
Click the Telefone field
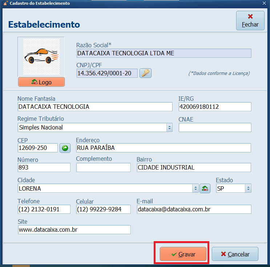tap(44, 209)
